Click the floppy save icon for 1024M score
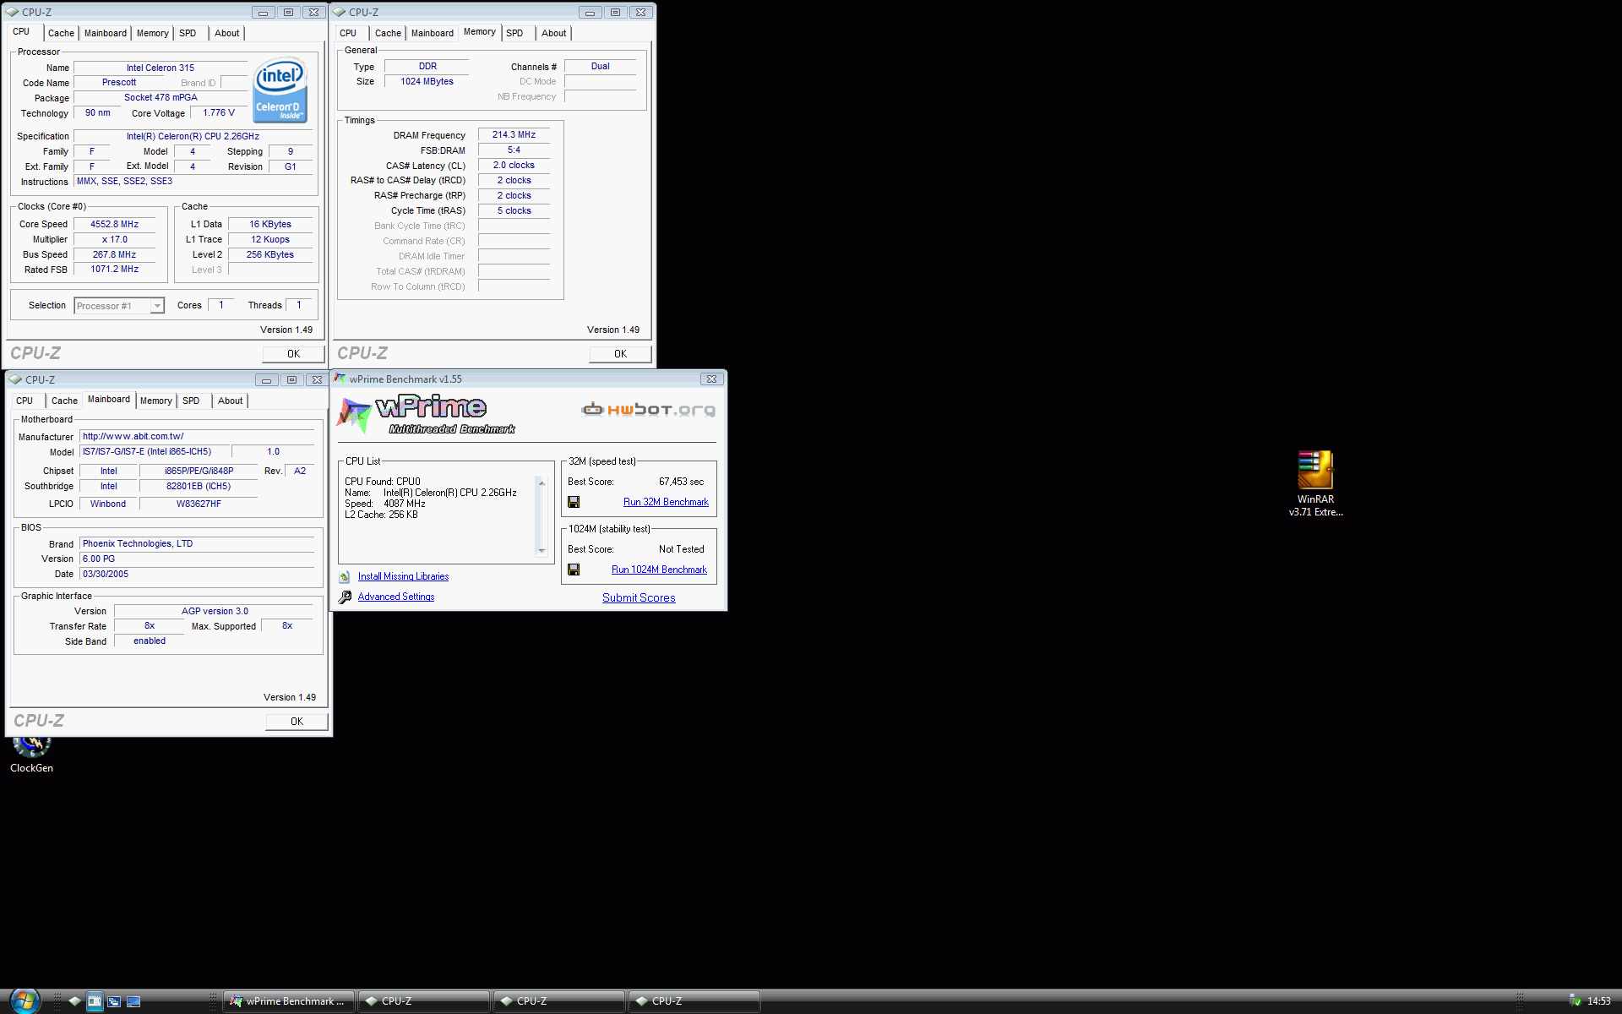 tap(574, 570)
